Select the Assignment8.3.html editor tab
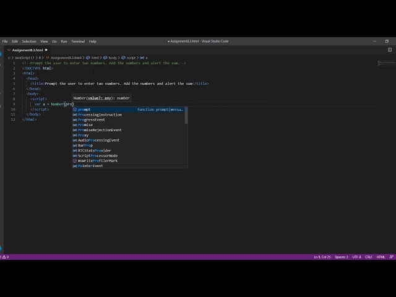This screenshot has width=396, height=297. [27, 50]
